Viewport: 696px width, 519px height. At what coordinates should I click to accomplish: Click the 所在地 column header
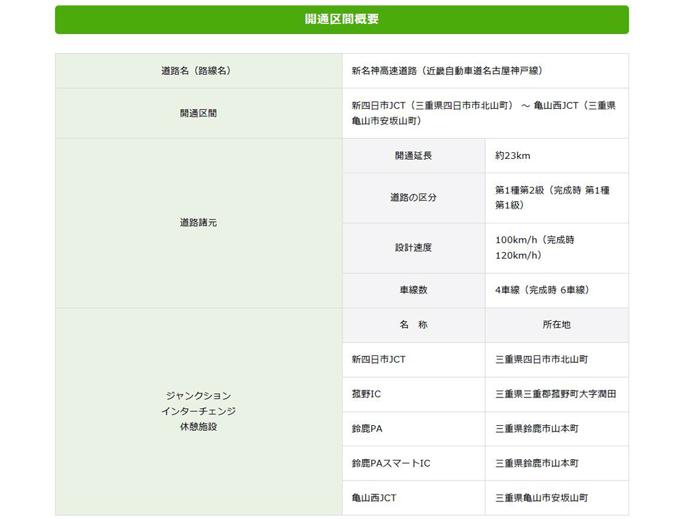coord(557,325)
